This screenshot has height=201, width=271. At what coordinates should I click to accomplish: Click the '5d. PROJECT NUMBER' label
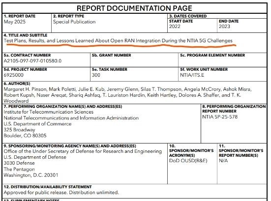click(x=25, y=69)
